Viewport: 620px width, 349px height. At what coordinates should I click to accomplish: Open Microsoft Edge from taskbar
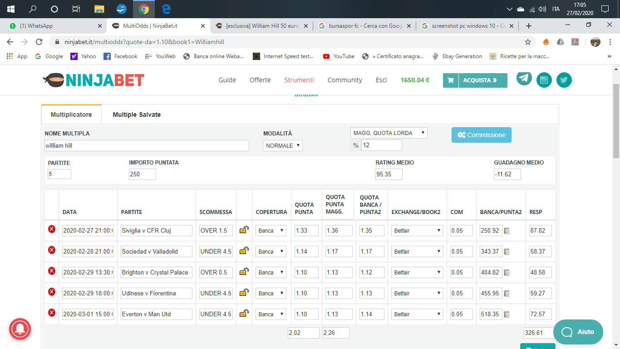point(166,9)
